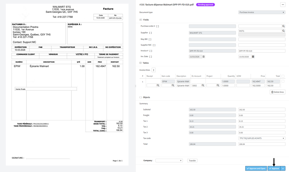289x172 pixels.
Task: Click the editable Purchase order # field
Action: [x=260, y=26]
